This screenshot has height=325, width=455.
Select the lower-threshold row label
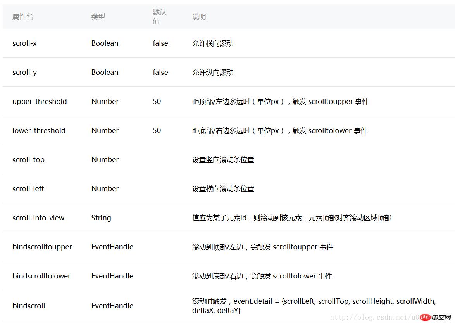[x=39, y=130]
